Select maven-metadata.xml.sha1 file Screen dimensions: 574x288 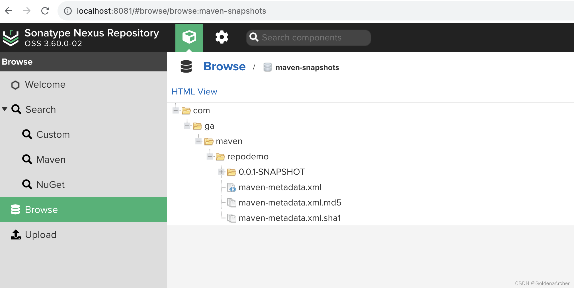coord(290,218)
